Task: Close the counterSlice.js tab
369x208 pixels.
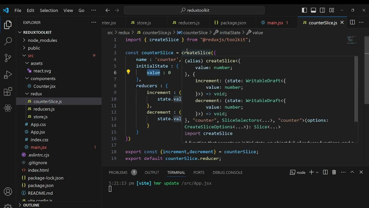Action: click(342, 23)
